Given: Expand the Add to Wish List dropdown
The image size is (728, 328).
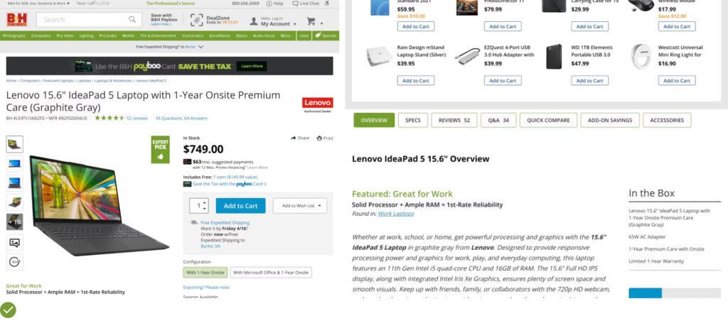Looking at the screenshot, I should pos(299,205).
